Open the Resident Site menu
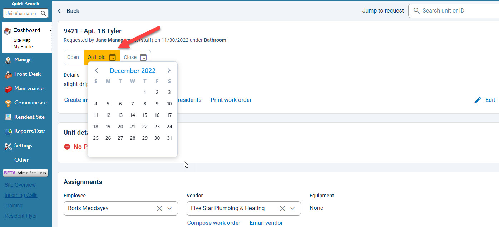This screenshot has width=499, height=227. [x=29, y=117]
